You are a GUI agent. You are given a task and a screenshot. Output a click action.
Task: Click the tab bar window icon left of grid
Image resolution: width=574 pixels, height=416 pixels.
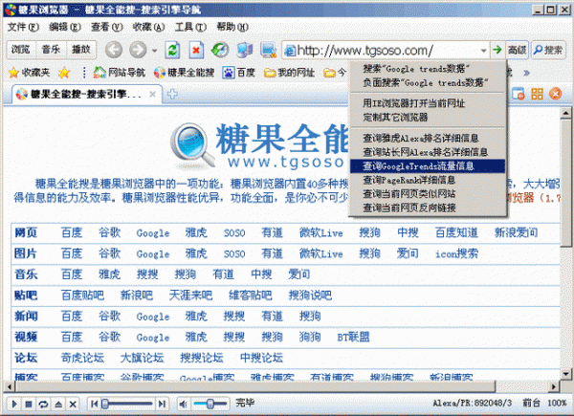click(518, 94)
